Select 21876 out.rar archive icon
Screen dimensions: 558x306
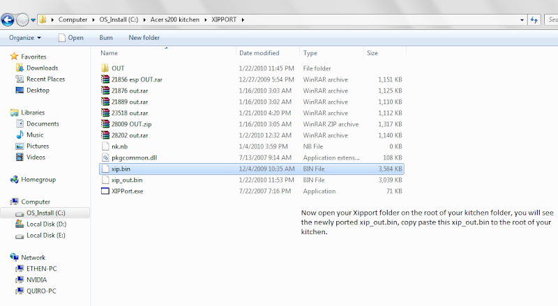click(x=105, y=91)
